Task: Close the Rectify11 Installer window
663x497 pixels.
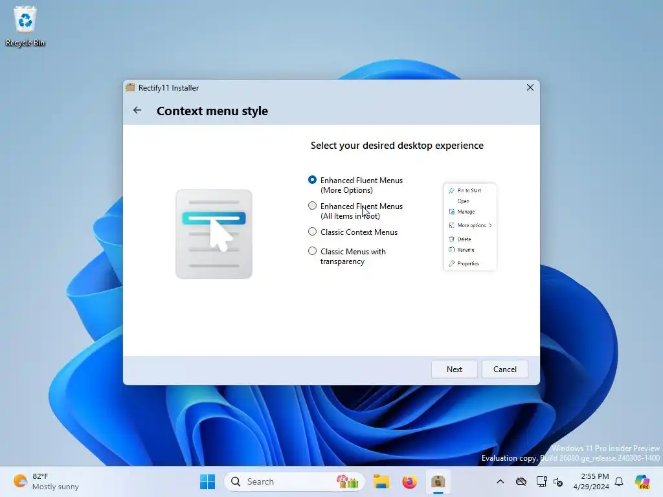Action: pyautogui.click(x=530, y=87)
